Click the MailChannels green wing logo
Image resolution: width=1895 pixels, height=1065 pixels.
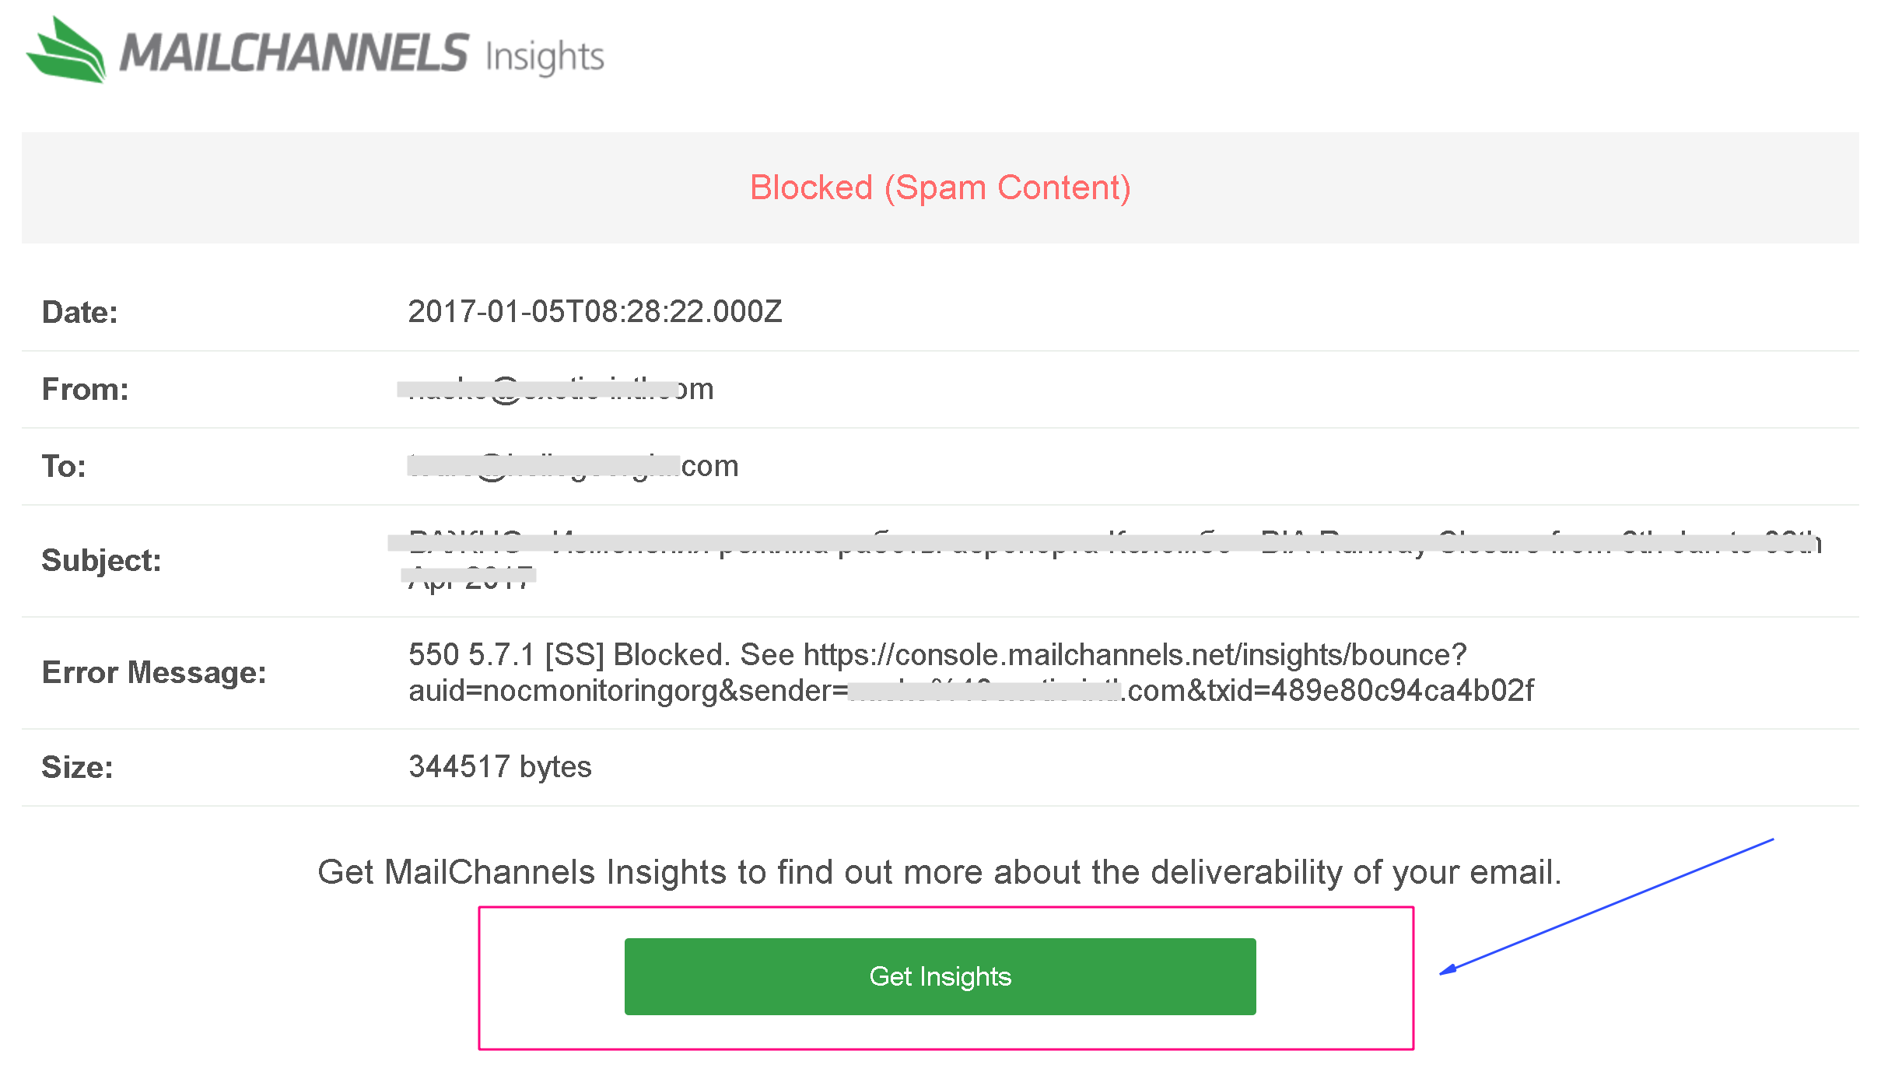point(65,50)
